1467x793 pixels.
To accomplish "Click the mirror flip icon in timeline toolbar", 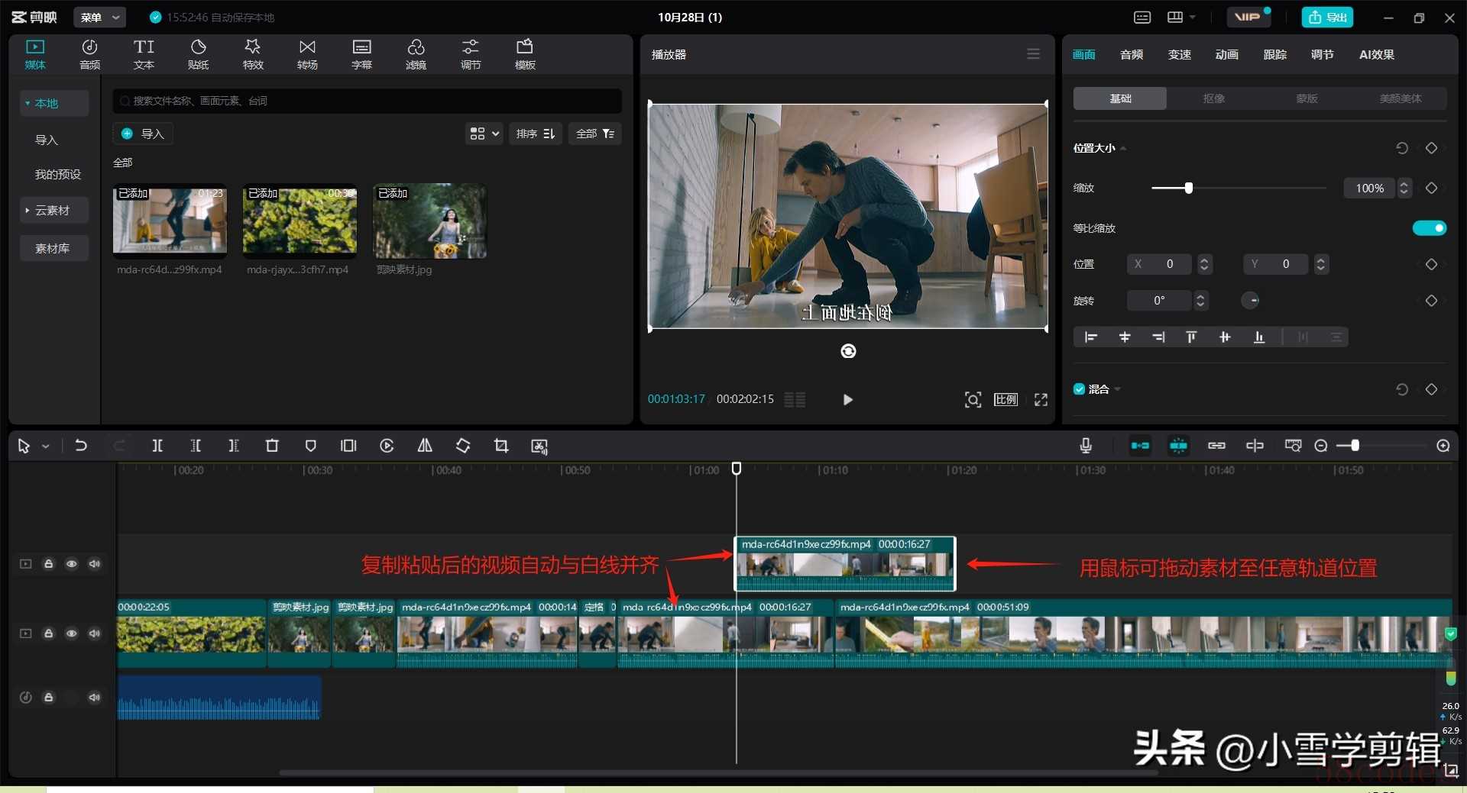I will tap(425, 446).
